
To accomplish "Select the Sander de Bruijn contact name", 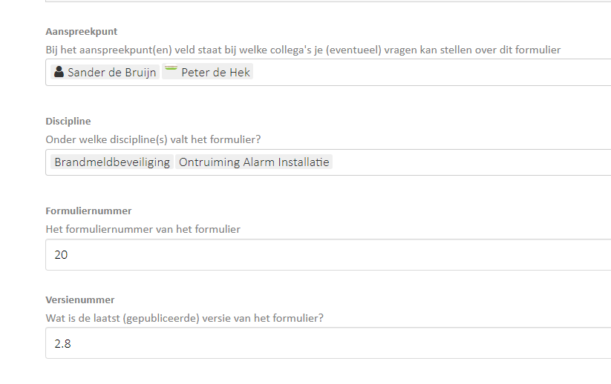I will 112,73.
